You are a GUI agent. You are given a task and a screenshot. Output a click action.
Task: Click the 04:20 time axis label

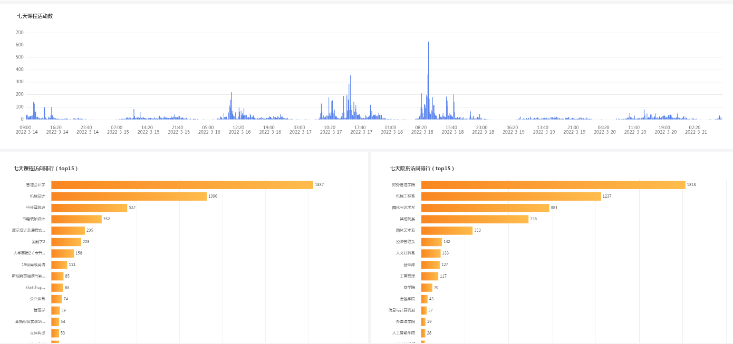click(x=603, y=127)
